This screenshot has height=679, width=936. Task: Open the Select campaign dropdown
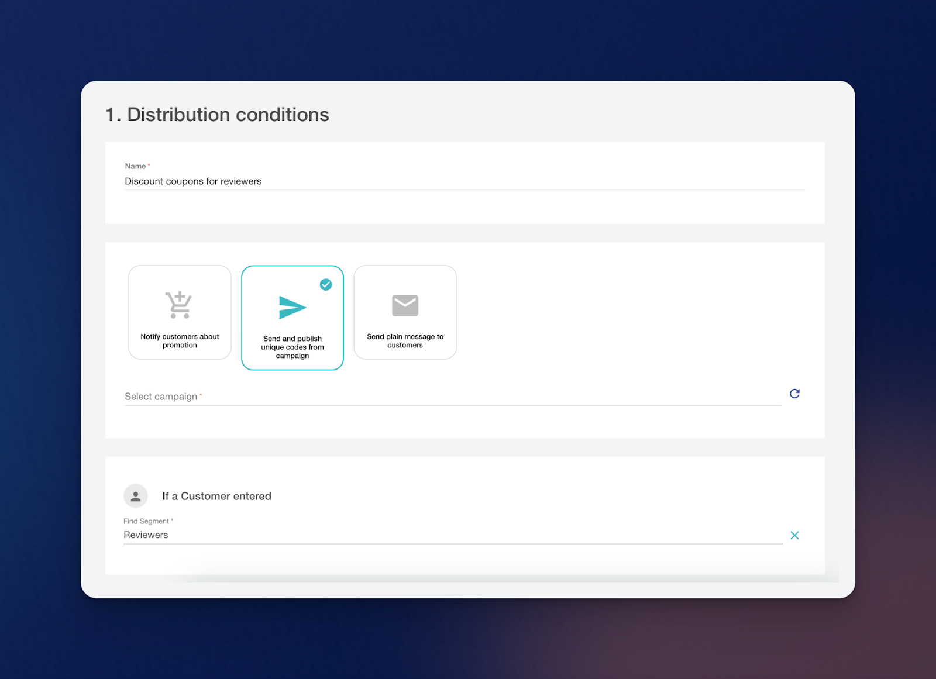[450, 397]
